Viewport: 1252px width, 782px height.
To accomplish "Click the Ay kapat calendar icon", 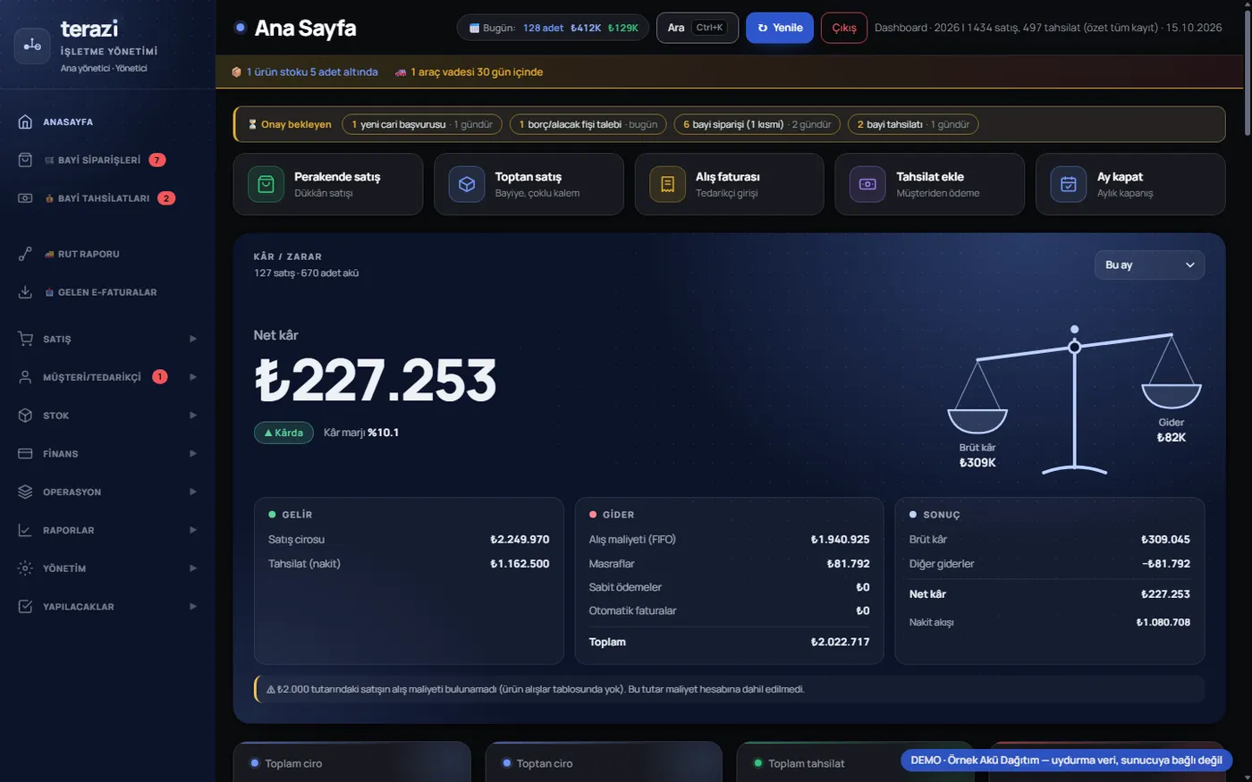I will pos(1068,184).
